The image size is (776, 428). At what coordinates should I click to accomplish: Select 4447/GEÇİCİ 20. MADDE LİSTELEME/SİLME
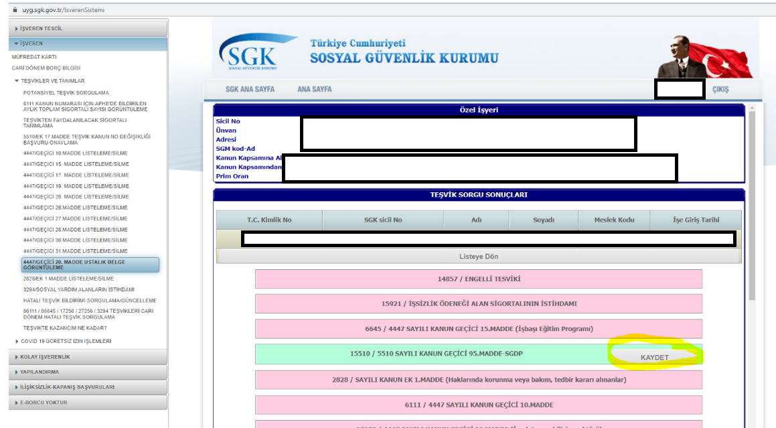pos(76,197)
